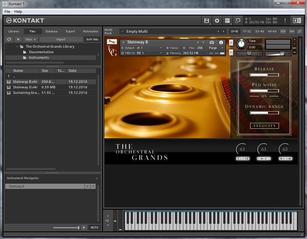Click the VELOCITY button
This screenshot has width=307, height=239.
pos(264,126)
